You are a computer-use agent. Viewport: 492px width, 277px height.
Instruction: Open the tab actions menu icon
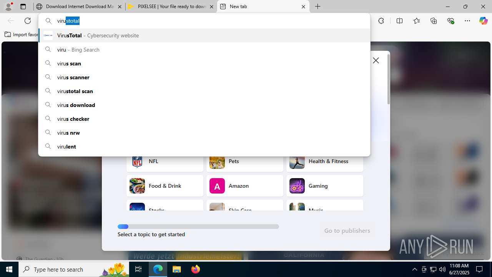23,7
